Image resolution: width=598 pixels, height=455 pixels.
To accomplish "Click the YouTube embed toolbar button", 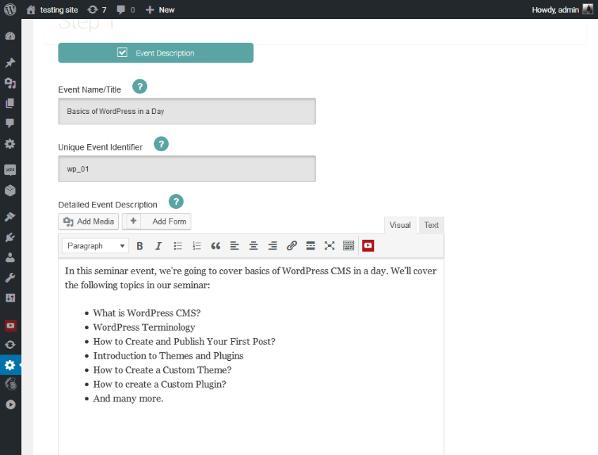I will click(368, 246).
